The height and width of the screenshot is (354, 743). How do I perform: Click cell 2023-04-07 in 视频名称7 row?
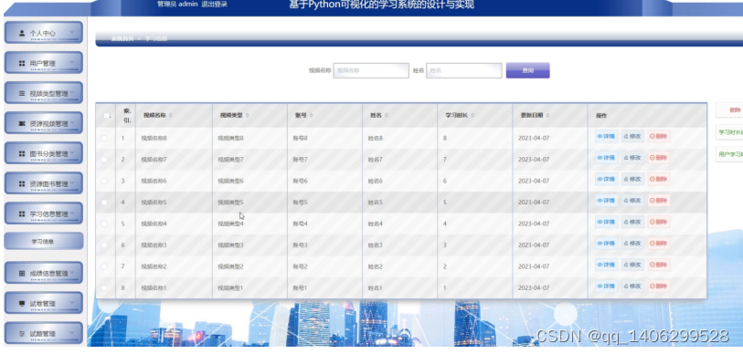click(x=534, y=160)
